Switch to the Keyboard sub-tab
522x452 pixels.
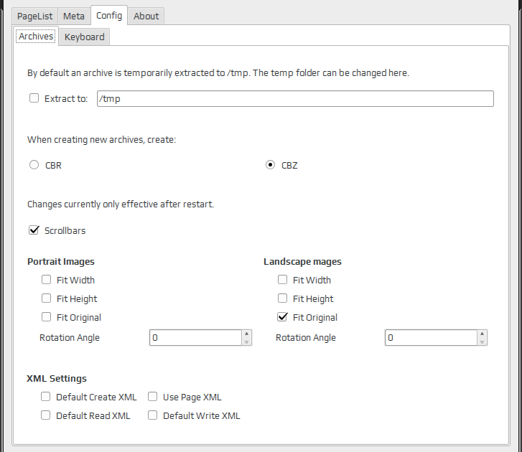(84, 37)
